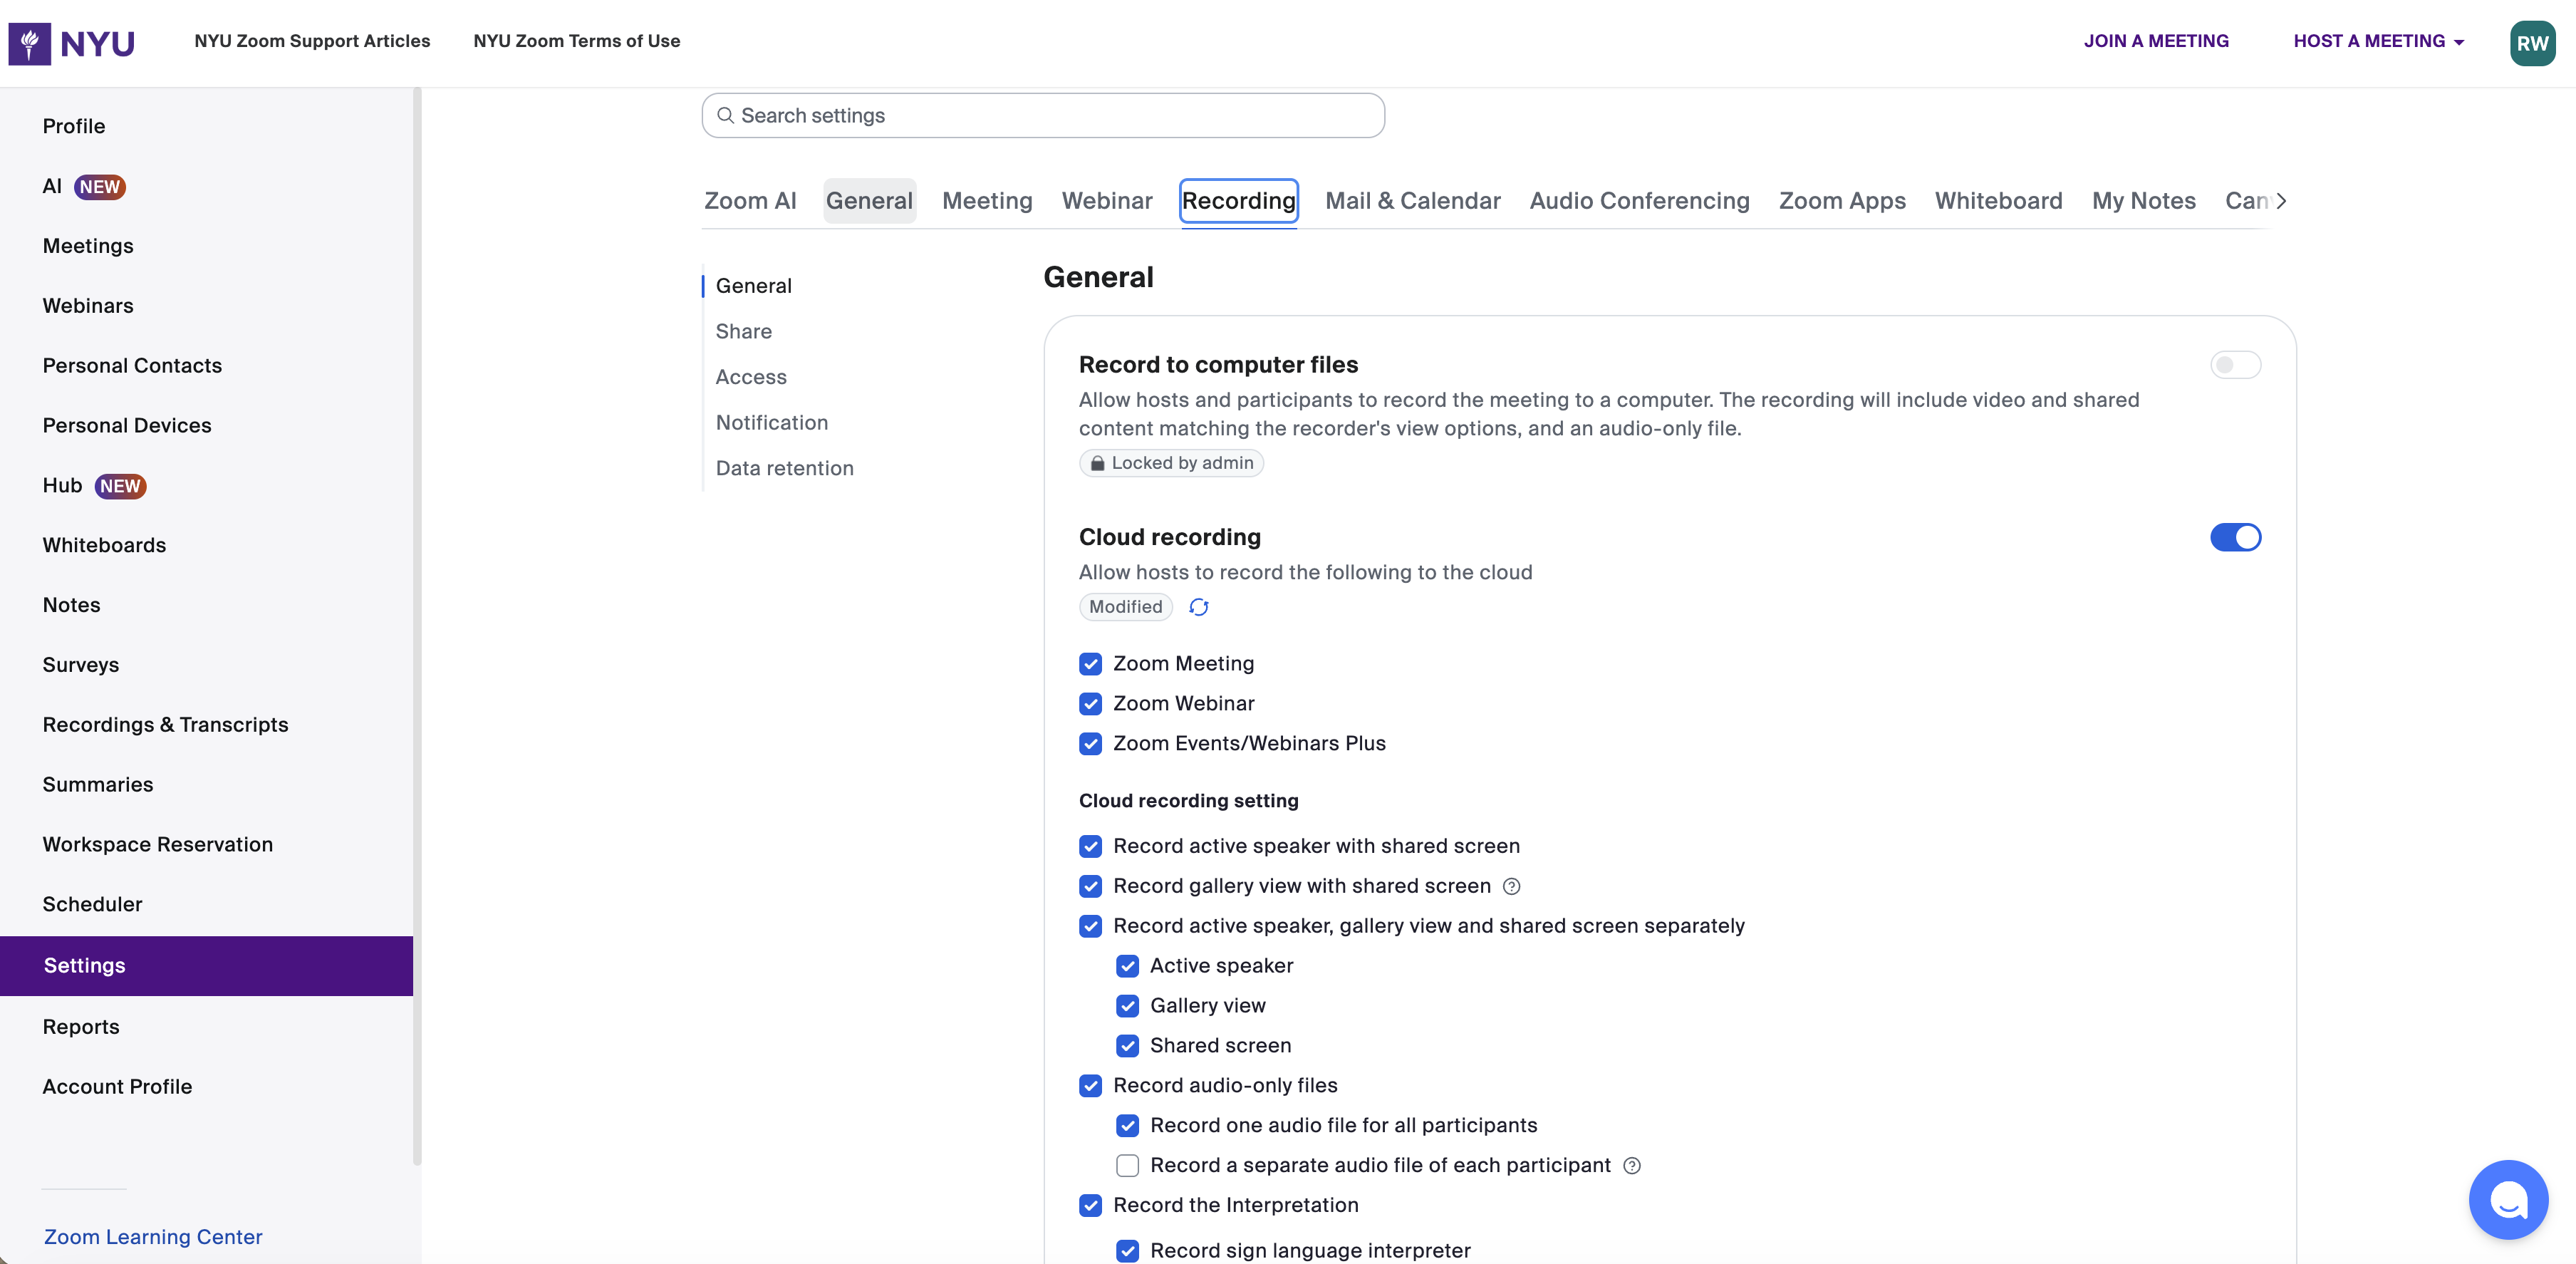Image resolution: width=2576 pixels, height=1264 pixels.
Task: Switch to the General settings tab
Action: (x=869, y=201)
